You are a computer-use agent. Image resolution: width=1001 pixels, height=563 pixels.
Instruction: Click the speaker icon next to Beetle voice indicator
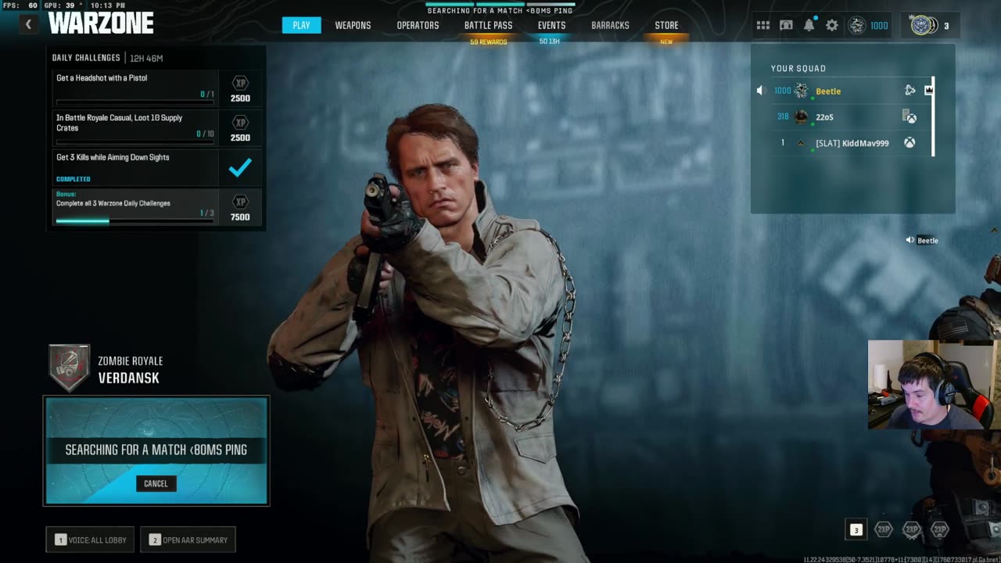tap(910, 240)
